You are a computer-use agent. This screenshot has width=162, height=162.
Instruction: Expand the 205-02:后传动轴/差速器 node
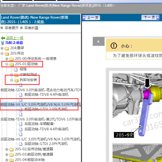(x=7, y=149)
